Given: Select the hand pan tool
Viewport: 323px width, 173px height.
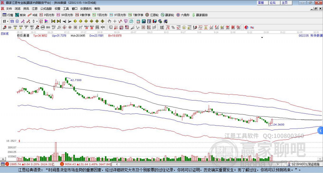Looking at the screenshot, I should (x=109, y=21).
